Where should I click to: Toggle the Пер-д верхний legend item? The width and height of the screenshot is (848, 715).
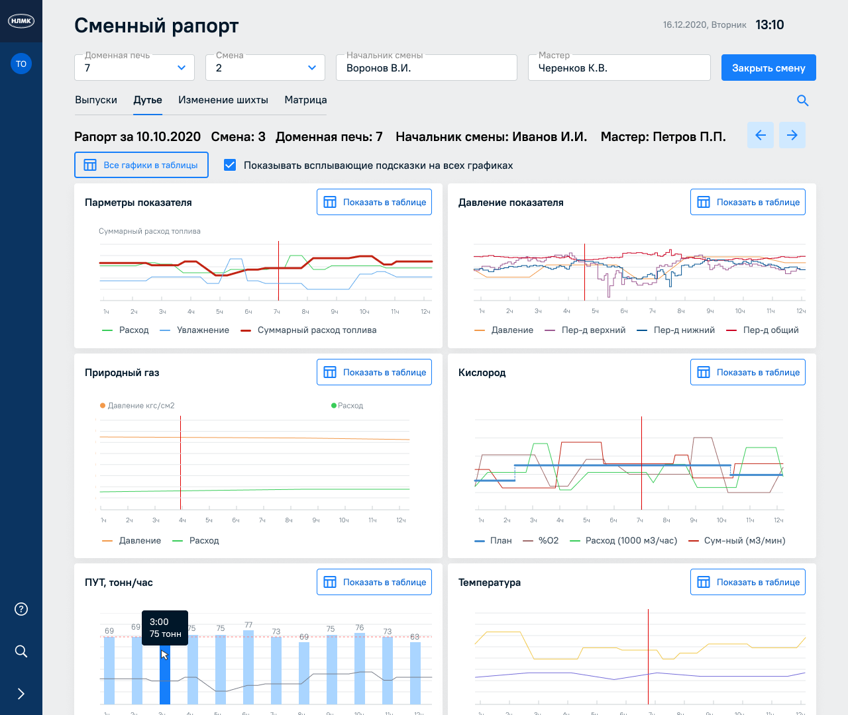(x=585, y=330)
